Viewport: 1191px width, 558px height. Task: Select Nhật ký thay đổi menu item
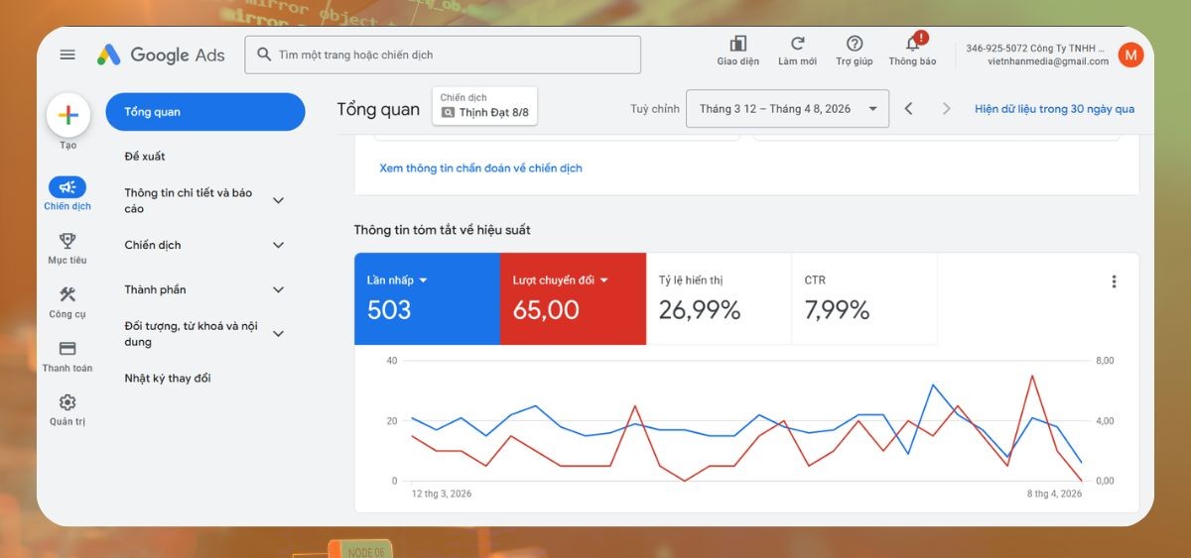168,378
